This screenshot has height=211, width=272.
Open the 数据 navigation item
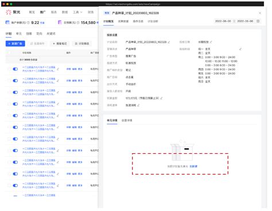pyautogui.click(x=65, y=12)
